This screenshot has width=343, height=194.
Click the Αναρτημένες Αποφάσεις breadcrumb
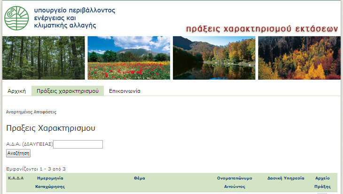pos(31,112)
